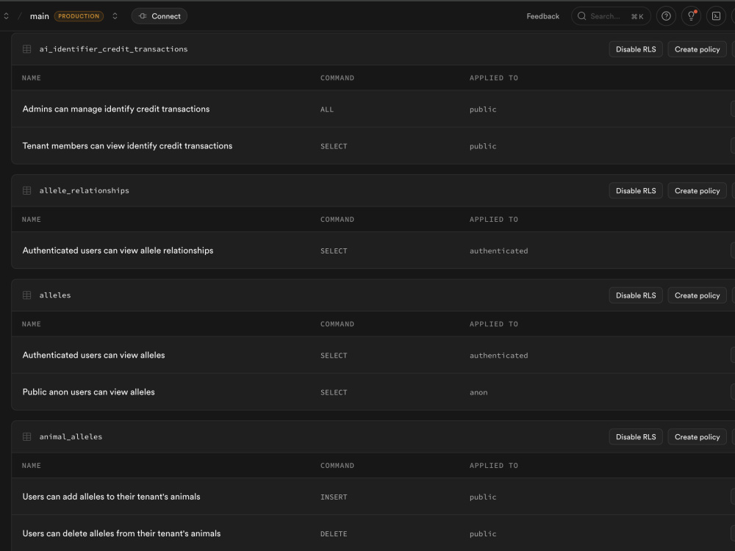
Task: Create policy for alleles table
Action: pyautogui.click(x=697, y=295)
